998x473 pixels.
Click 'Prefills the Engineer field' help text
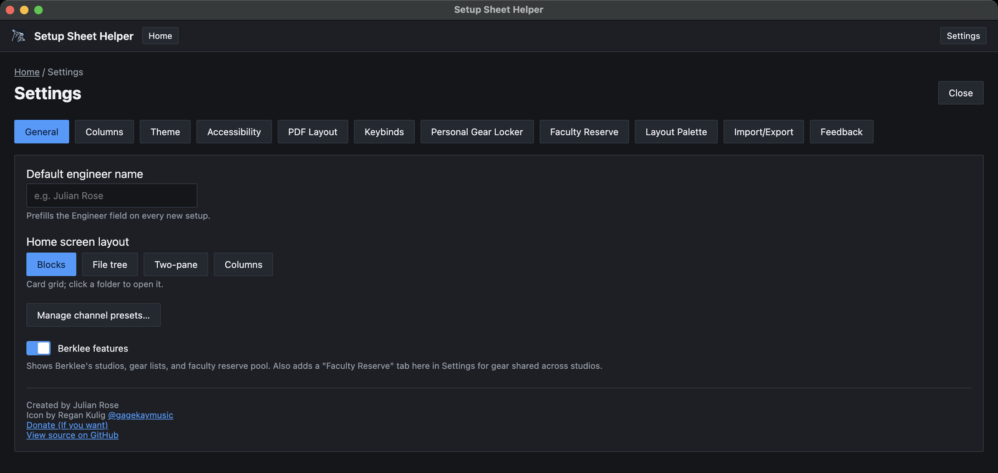coord(119,215)
